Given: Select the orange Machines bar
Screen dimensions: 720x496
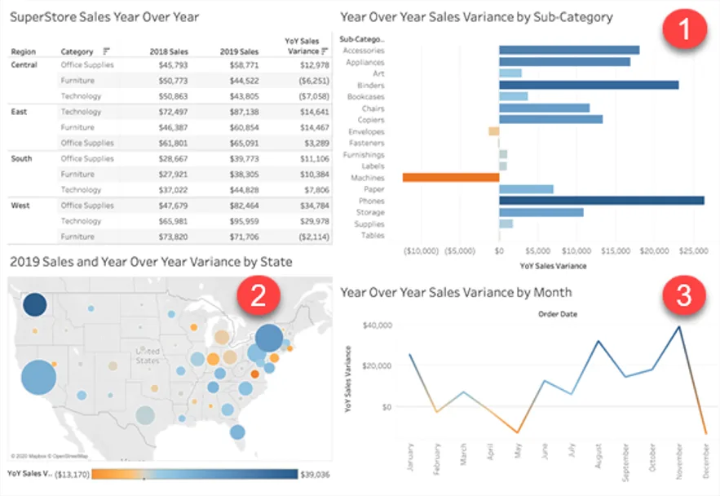Looking at the screenshot, I should click(x=451, y=177).
